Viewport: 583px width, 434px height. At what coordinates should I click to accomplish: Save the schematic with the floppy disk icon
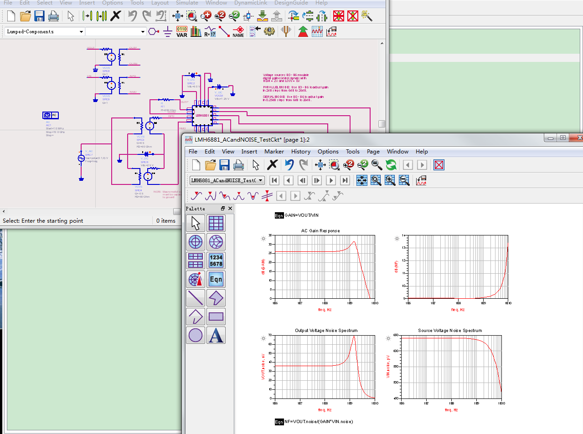(39, 16)
